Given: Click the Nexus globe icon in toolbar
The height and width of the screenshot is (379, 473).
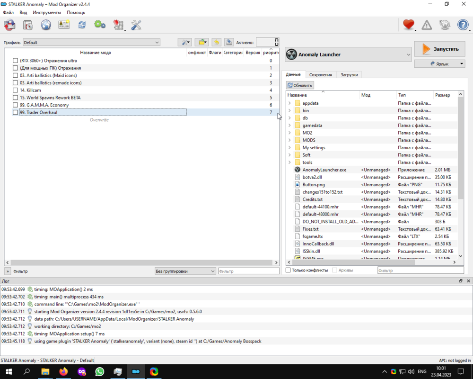Looking at the screenshot, I should tap(46, 25).
